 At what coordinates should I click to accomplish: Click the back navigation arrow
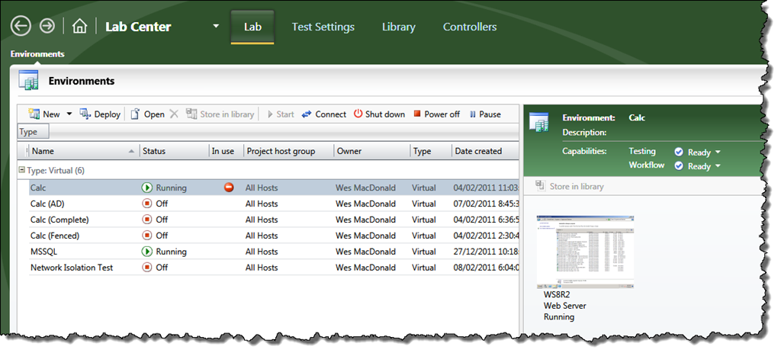[21, 27]
